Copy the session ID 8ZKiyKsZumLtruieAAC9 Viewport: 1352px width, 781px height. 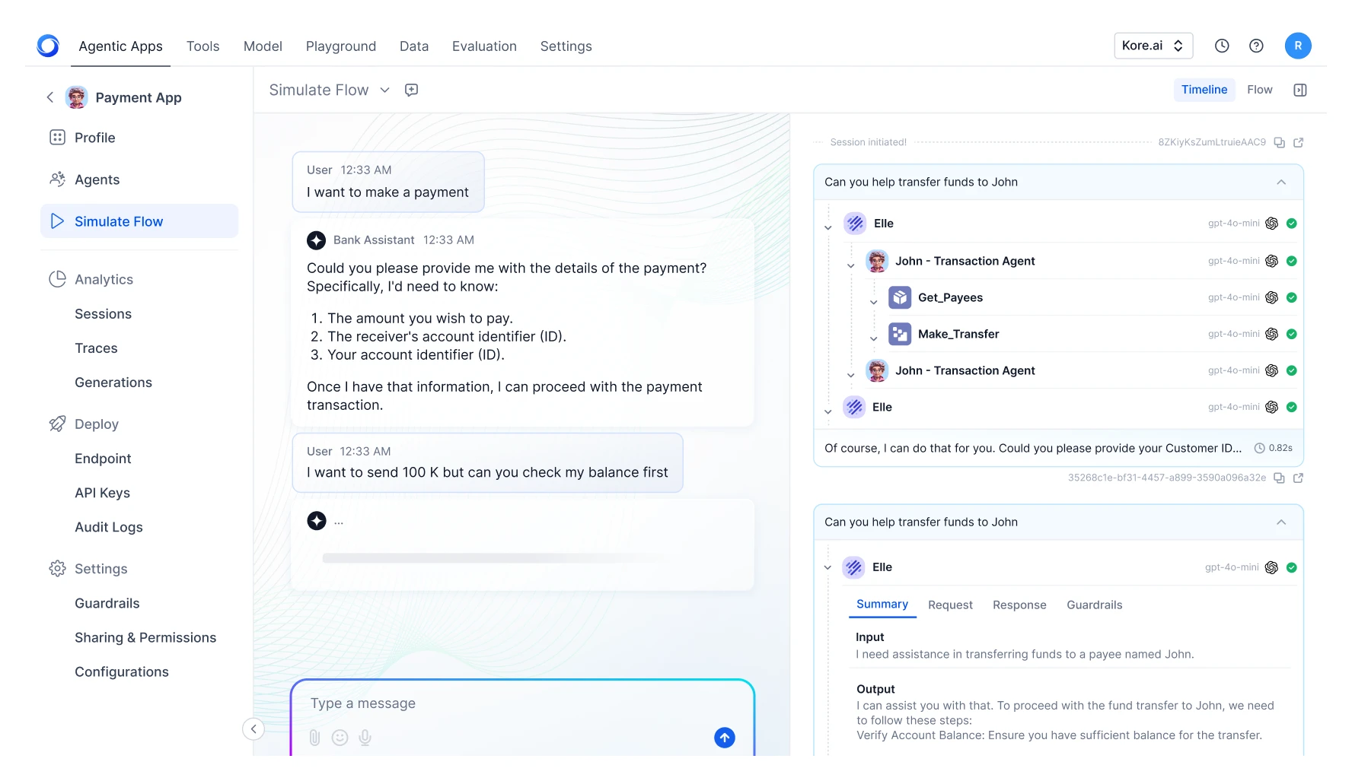pyautogui.click(x=1279, y=142)
